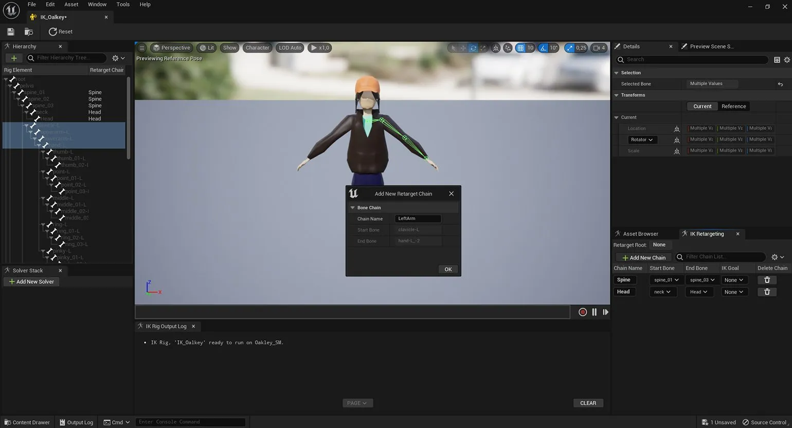Screen dimensions: 792x428
Task: Toggle scale snapping in viewport toolbar
Action: tap(569, 48)
